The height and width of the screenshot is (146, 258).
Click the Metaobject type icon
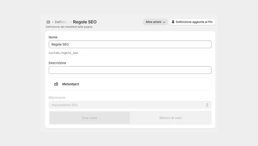click(56, 84)
